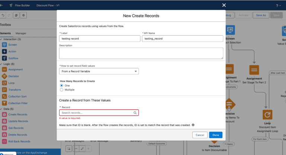Select the Decision element icon in toolbox
The width and height of the screenshot is (286, 155).
pos(4,76)
